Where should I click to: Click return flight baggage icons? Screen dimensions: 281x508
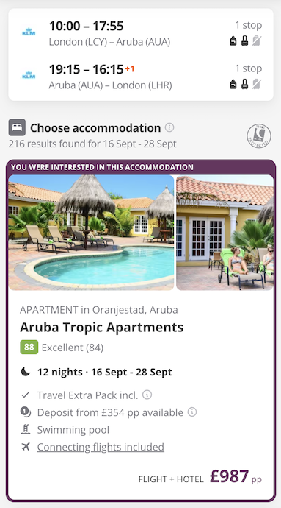point(245,84)
